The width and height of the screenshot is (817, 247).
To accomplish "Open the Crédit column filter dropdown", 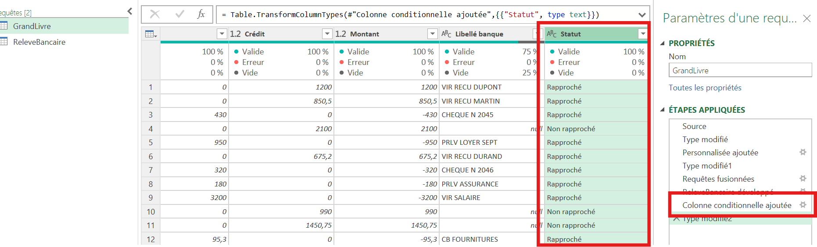I will 327,34.
